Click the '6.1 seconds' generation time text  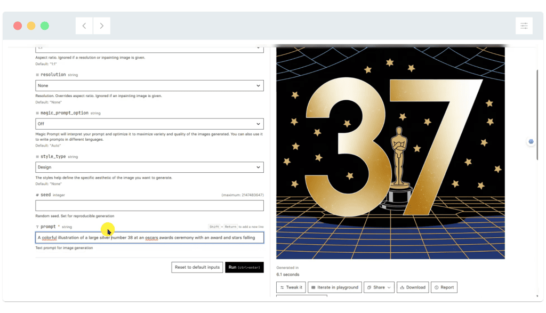tap(287, 275)
